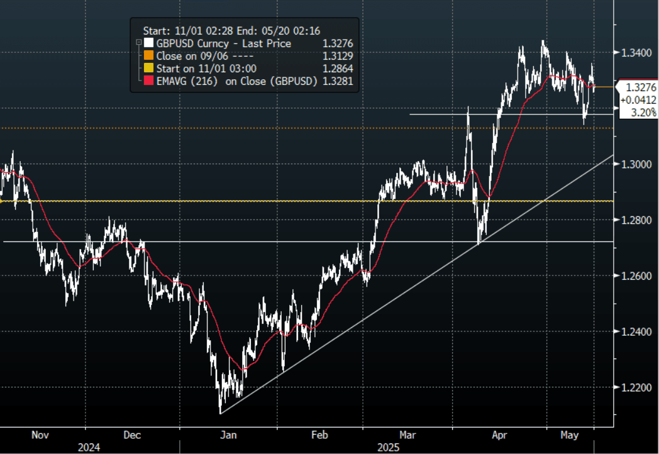Screen dimensions: 659x454
Task: Click the 1.3129 legend value
Action: [338, 56]
